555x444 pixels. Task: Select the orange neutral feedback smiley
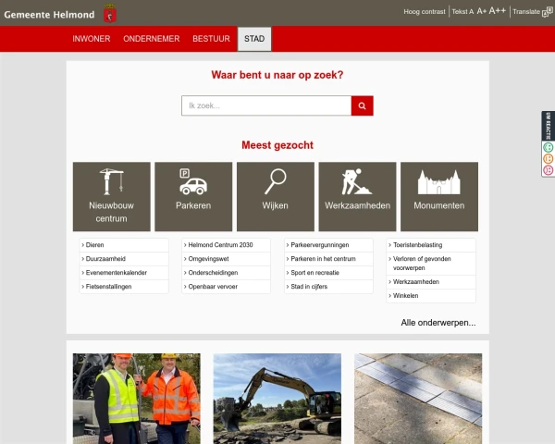click(x=548, y=158)
